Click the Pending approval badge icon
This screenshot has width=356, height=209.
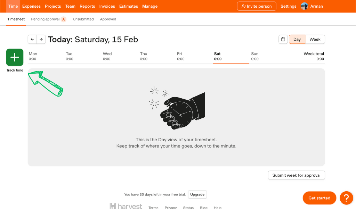tap(63, 19)
